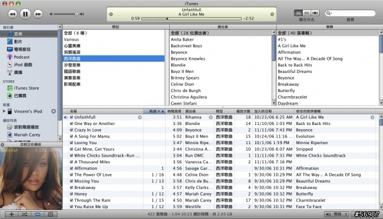This screenshot has width=383, height=219.
Task: Uncheck the Unfaithfull song checkbox
Action: click(x=72, y=117)
